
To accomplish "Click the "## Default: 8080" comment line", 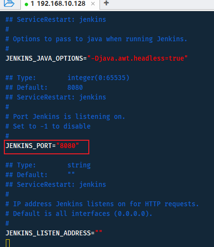I will [x=44, y=88].
